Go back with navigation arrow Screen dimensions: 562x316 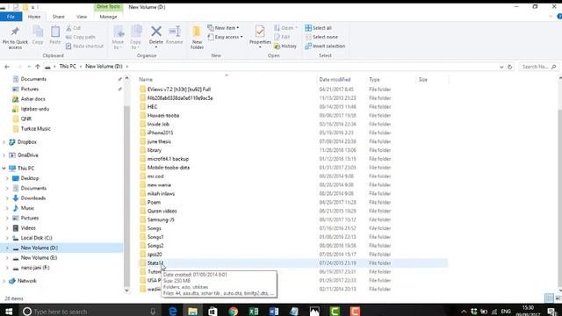coord(7,67)
